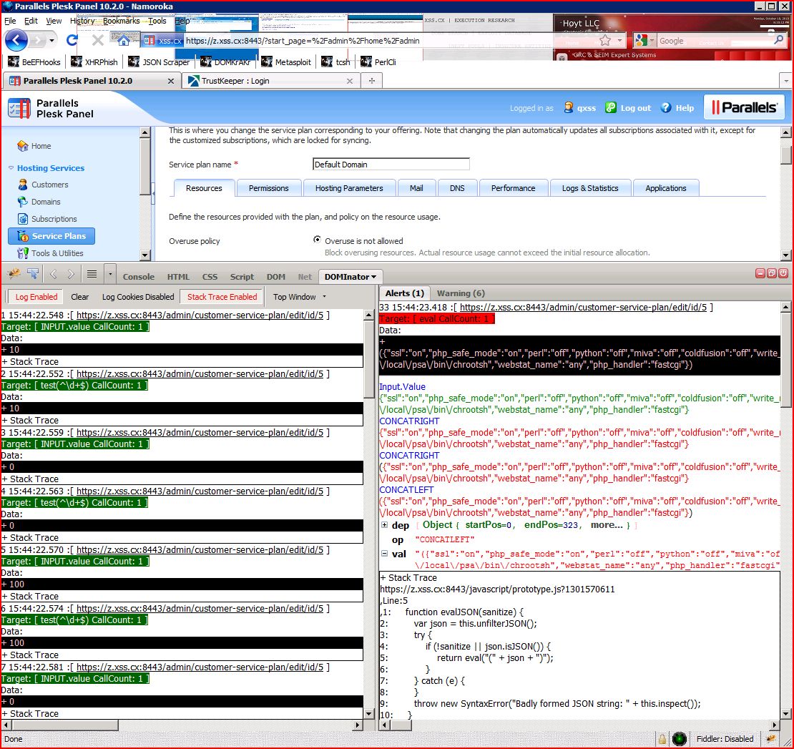Open the JSON Scraper bookmark

(x=159, y=62)
